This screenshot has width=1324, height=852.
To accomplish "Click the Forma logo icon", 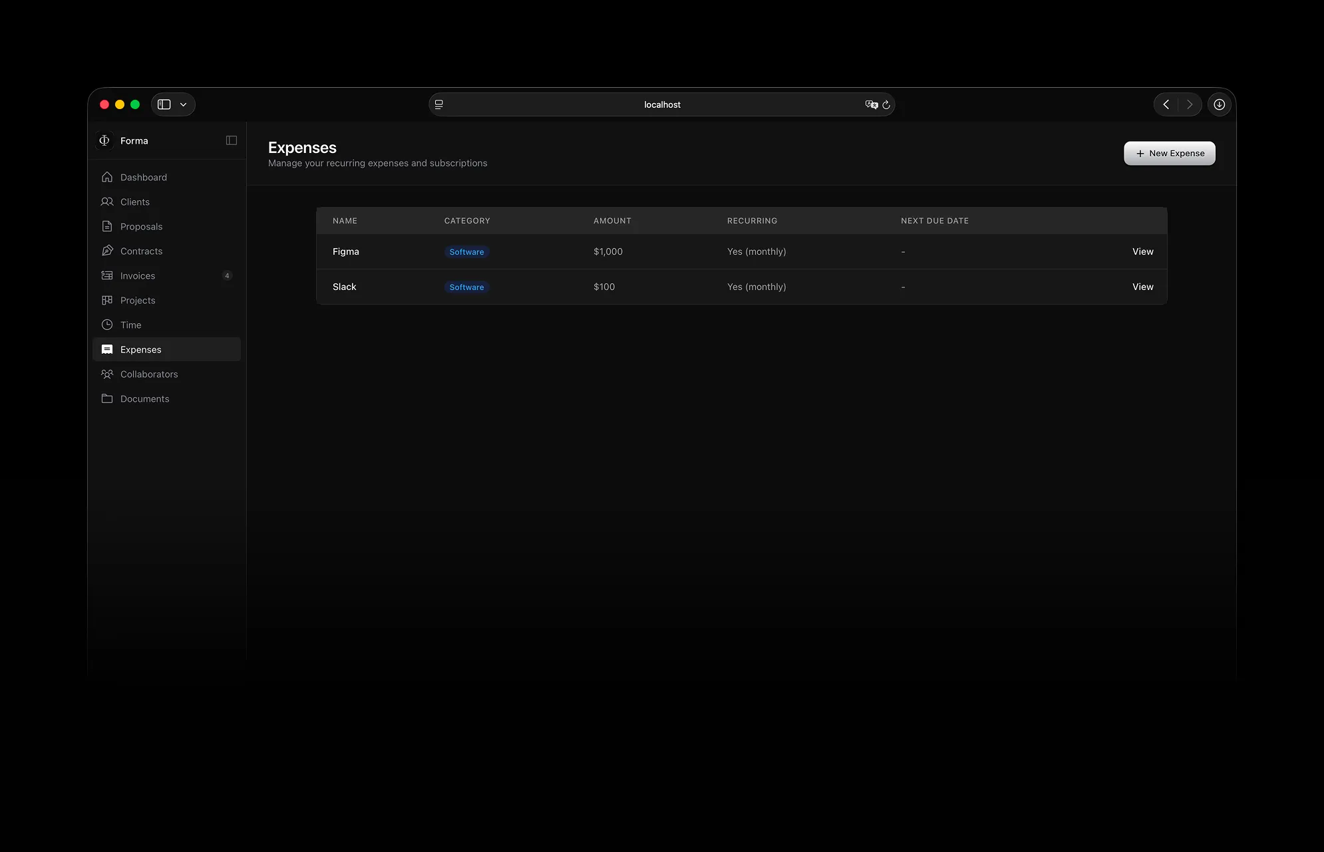I will pyautogui.click(x=104, y=140).
